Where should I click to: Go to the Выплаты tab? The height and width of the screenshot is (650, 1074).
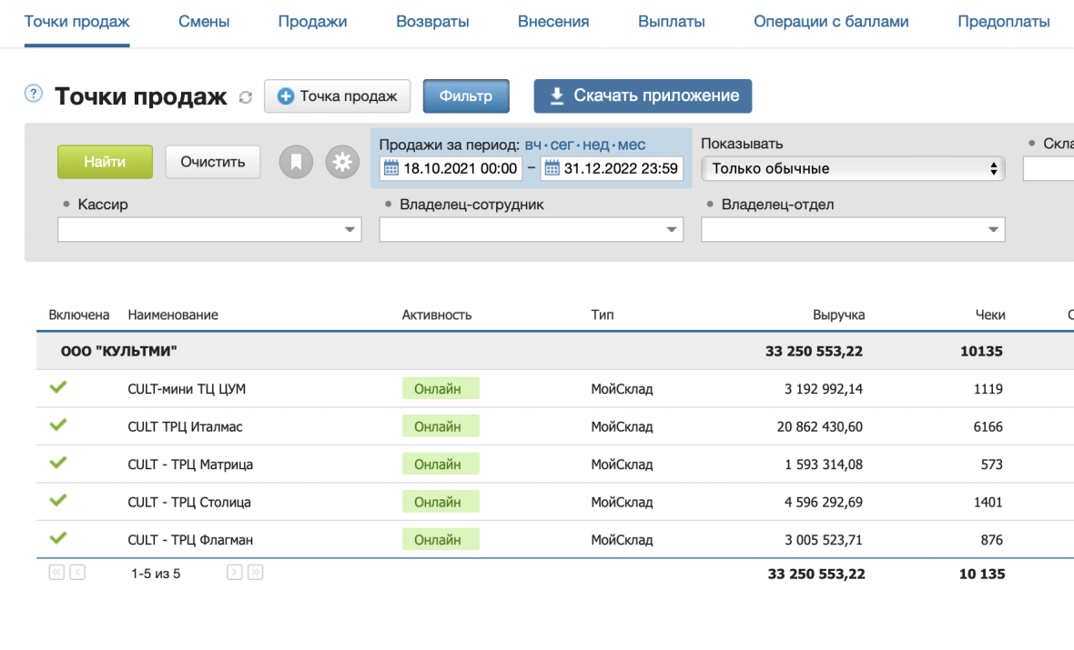coord(672,22)
